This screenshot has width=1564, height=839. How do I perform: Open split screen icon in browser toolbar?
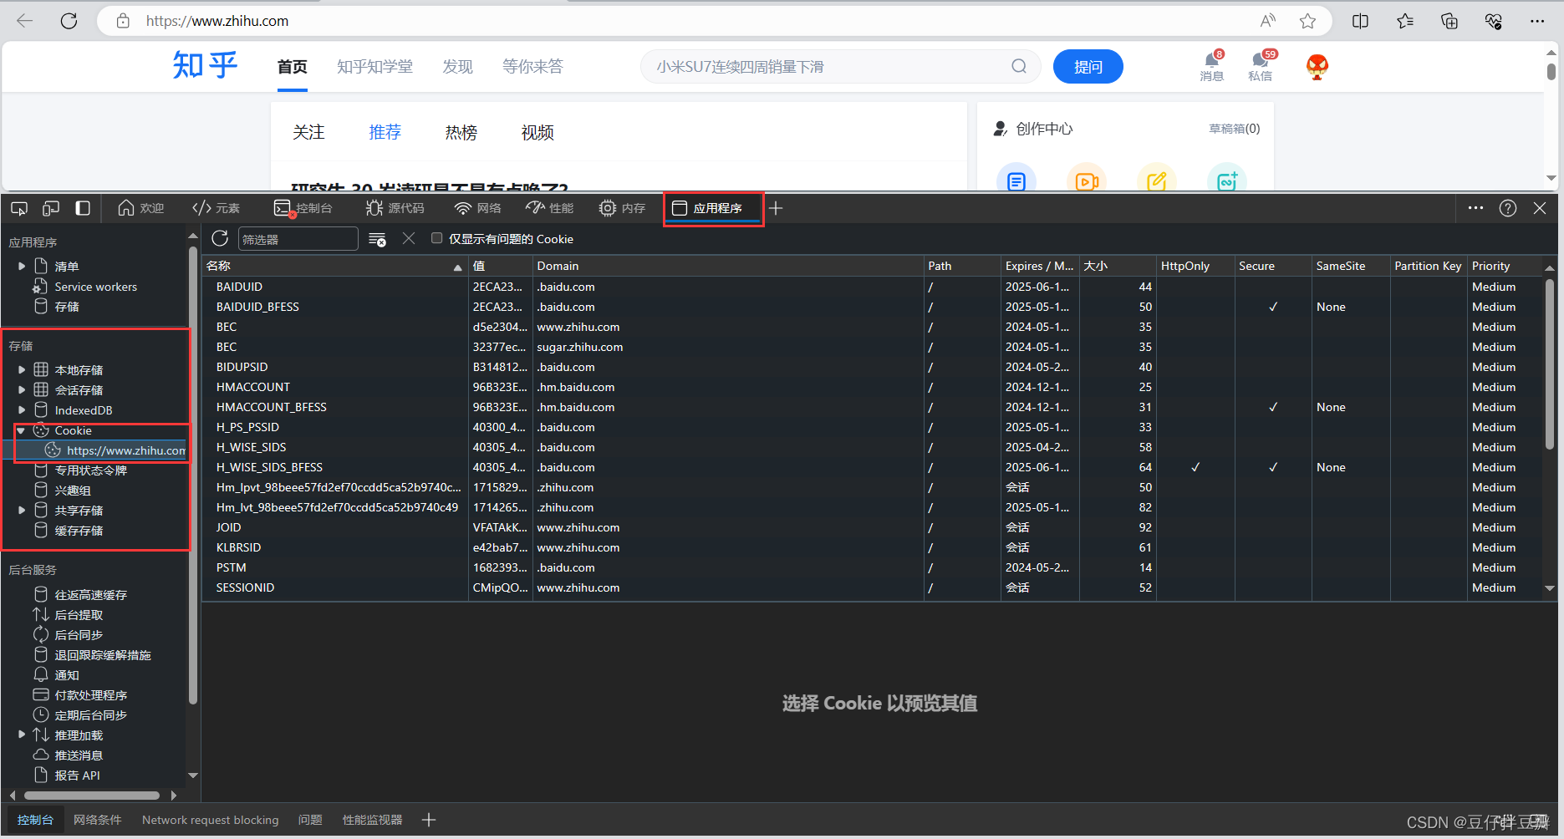(1360, 21)
